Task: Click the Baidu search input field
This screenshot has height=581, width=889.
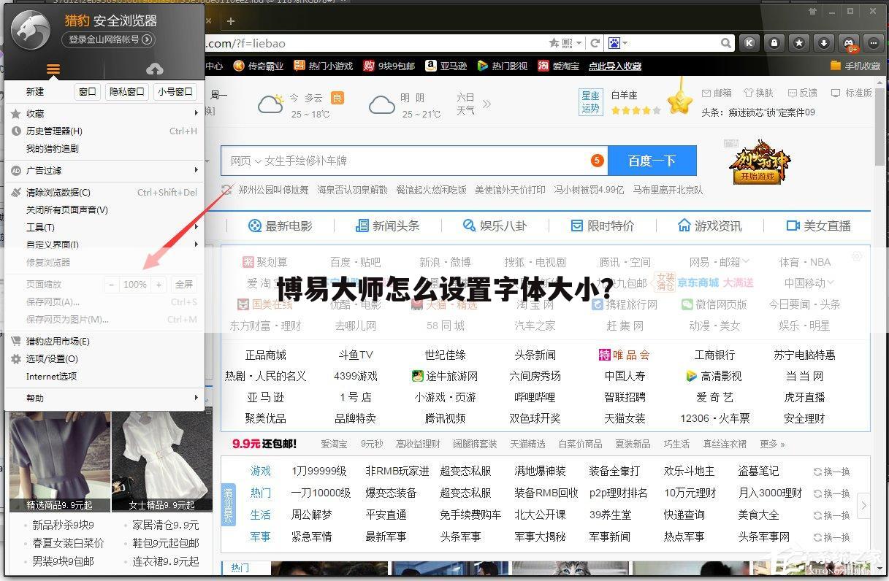Action: [414, 161]
